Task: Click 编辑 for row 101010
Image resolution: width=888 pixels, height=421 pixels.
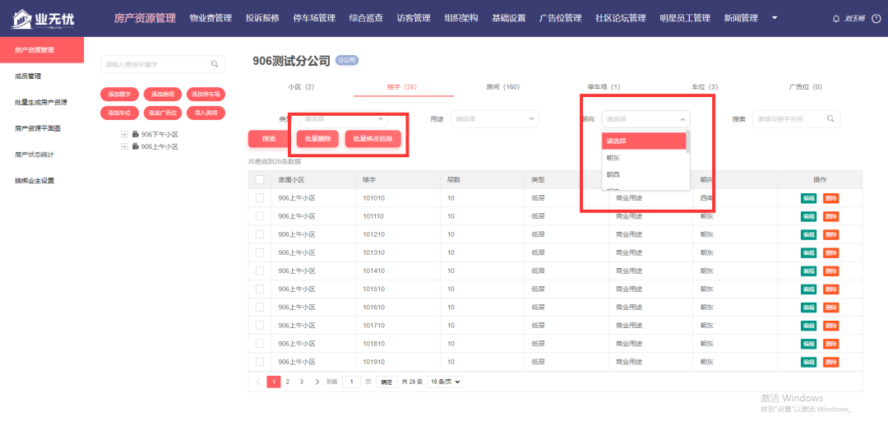Action: (809, 198)
